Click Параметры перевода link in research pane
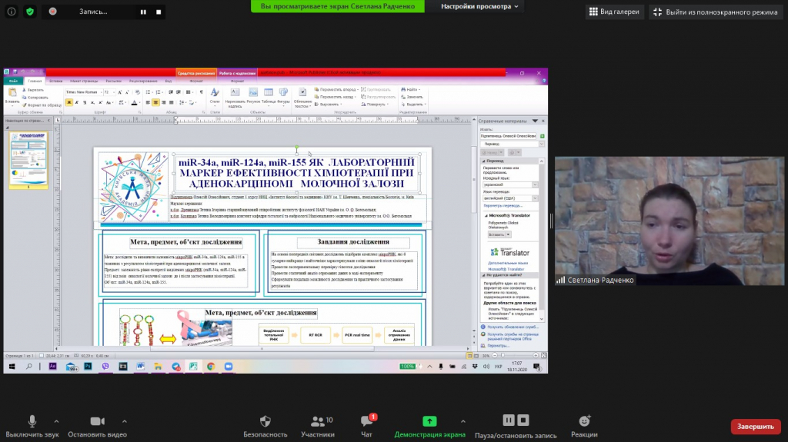Image resolution: width=788 pixels, height=442 pixels. pos(503,206)
